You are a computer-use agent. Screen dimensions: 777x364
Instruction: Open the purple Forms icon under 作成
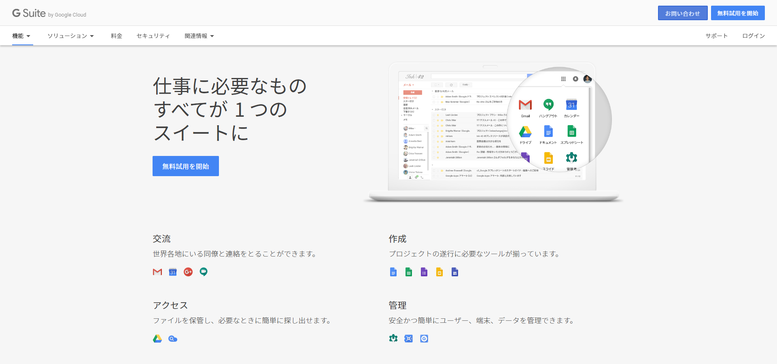(x=424, y=272)
